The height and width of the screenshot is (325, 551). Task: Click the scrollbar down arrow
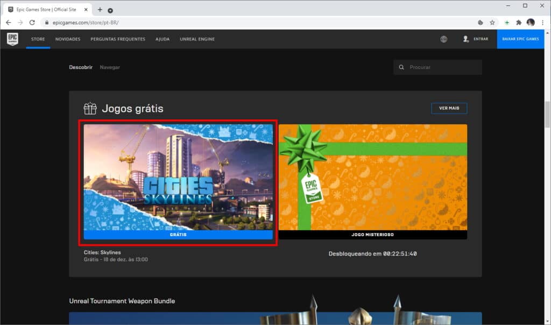[x=547, y=321]
